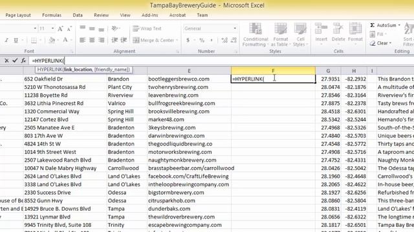This screenshot has width=414, height=232.
Task: Expand the AutoSum dropdown arrow
Action: pos(399,25)
